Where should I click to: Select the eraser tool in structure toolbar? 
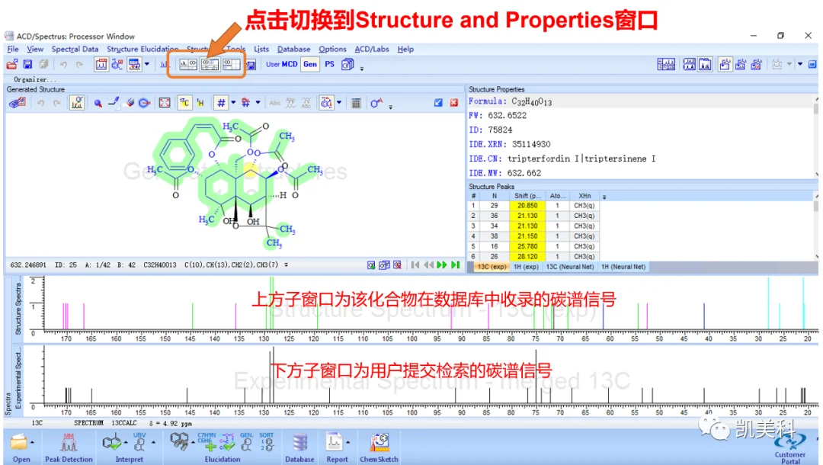(x=130, y=103)
